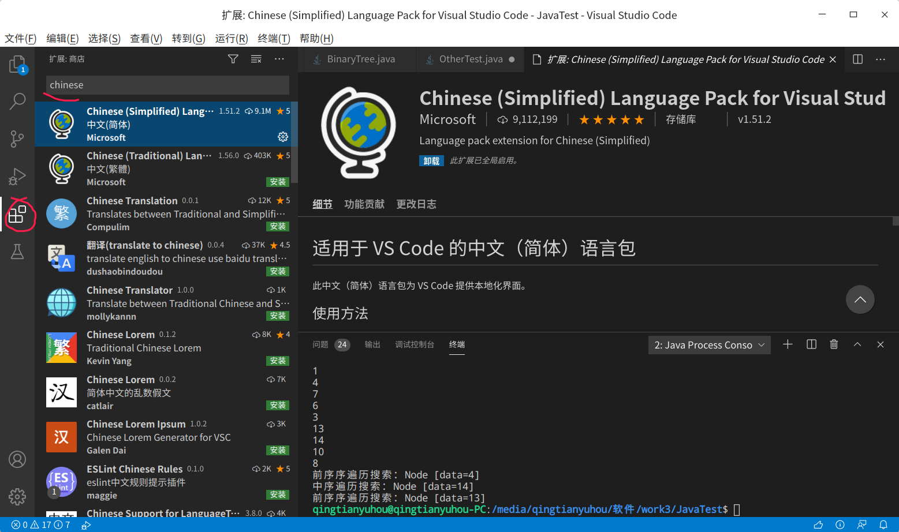Clear the extension search results

[256, 59]
